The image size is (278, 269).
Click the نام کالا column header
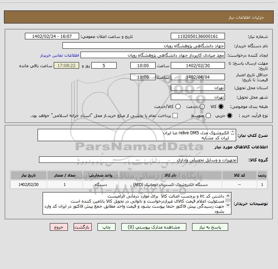click(x=170, y=175)
